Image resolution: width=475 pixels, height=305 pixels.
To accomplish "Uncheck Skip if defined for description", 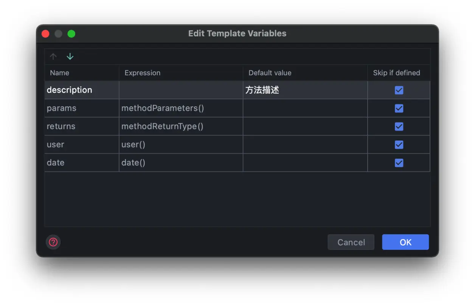I will [399, 90].
